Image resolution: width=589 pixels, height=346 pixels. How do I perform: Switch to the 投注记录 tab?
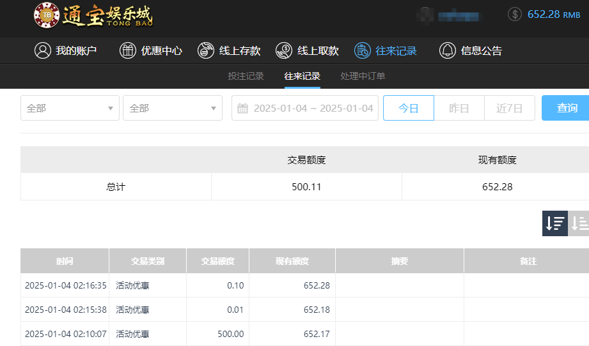246,76
